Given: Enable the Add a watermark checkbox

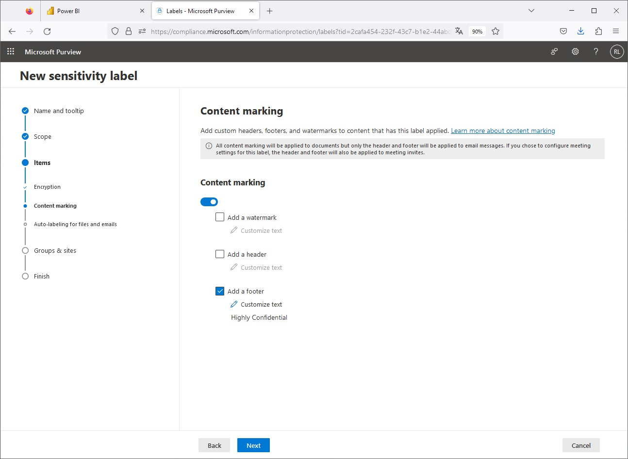Looking at the screenshot, I should pos(219,217).
